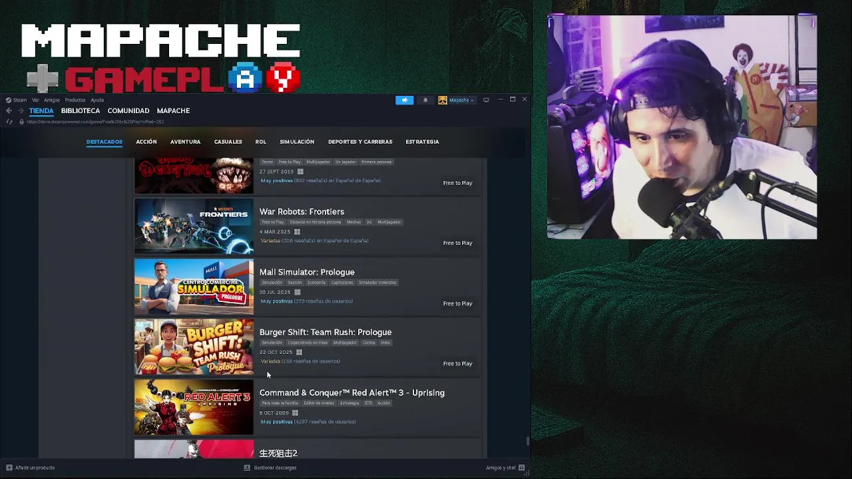Click the Windows platform icon for Mall Simulator: Prologue
Screen dimensions: 852x479
(297, 292)
